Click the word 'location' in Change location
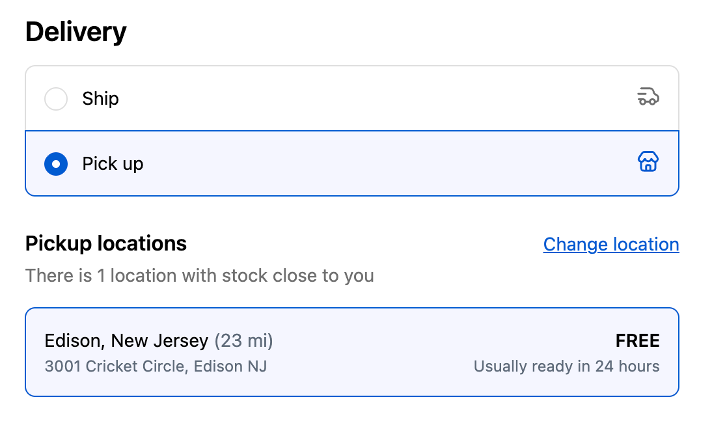The image size is (712, 423). click(x=646, y=244)
